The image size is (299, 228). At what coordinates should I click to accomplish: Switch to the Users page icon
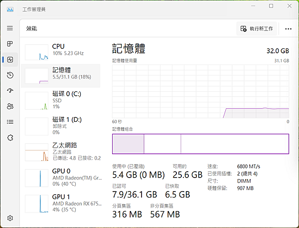tap(10, 106)
